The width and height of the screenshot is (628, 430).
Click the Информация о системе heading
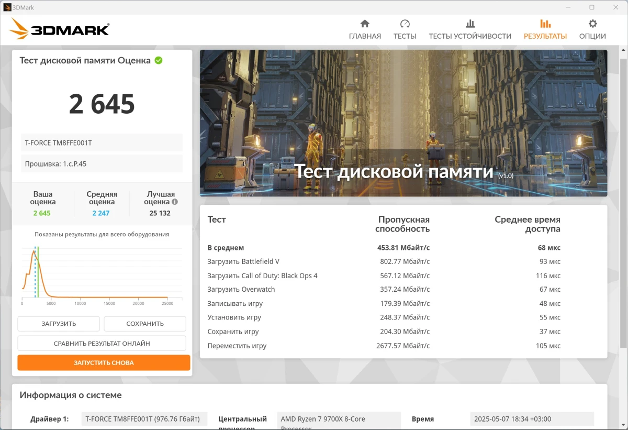click(71, 395)
